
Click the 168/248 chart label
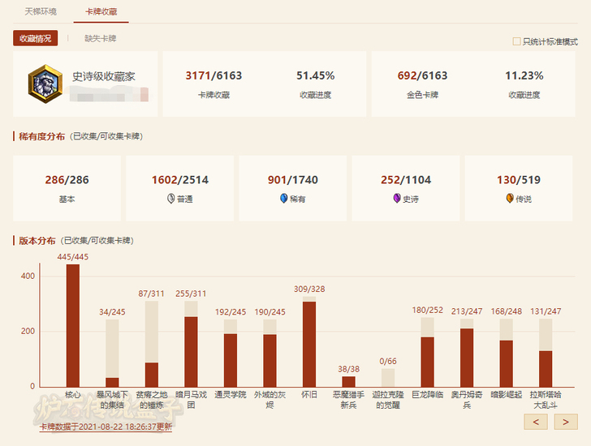point(507,311)
